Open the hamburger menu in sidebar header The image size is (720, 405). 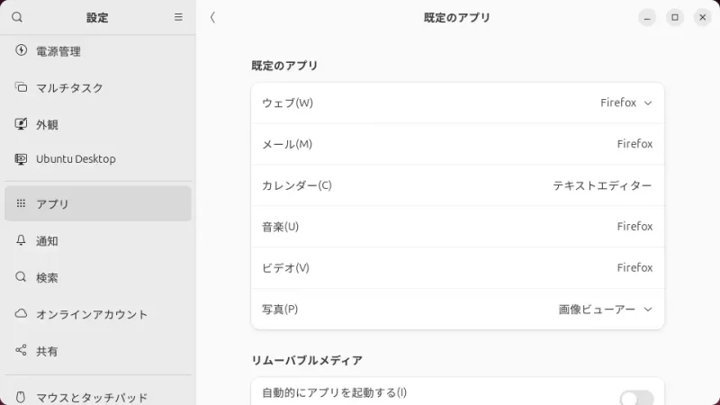coord(178,17)
